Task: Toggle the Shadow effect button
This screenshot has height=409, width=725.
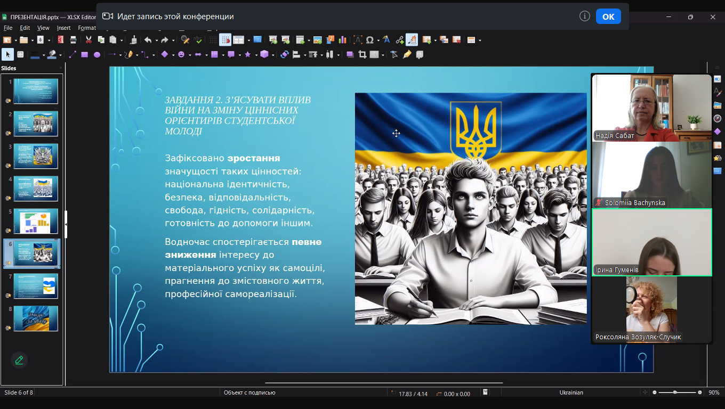Action: tap(350, 54)
